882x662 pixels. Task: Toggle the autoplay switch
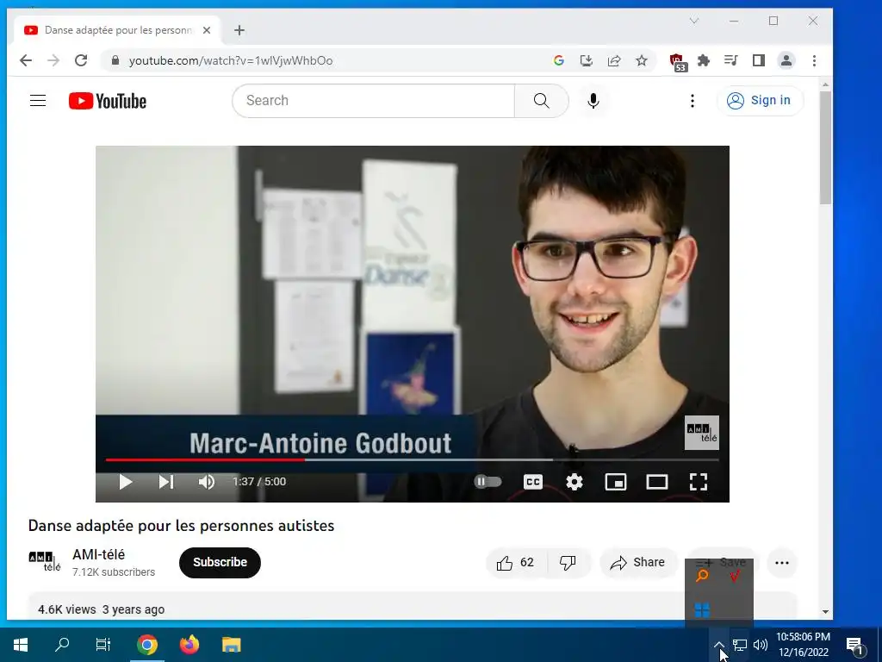coord(488,482)
